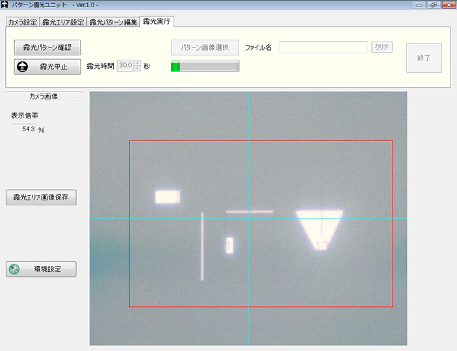The width and height of the screenshot is (457, 351).
Task: Decrease 露光時間 with the down arrow
Action: [137, 69]
